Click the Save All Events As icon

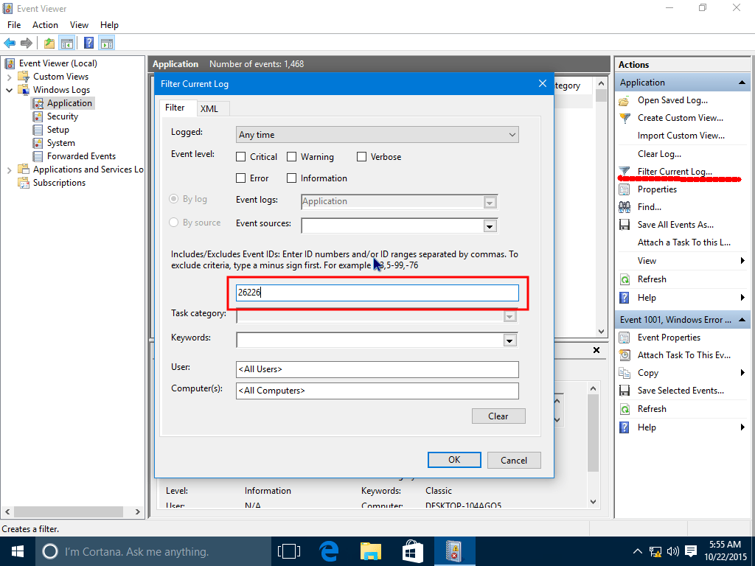click(x=624, y=225)
